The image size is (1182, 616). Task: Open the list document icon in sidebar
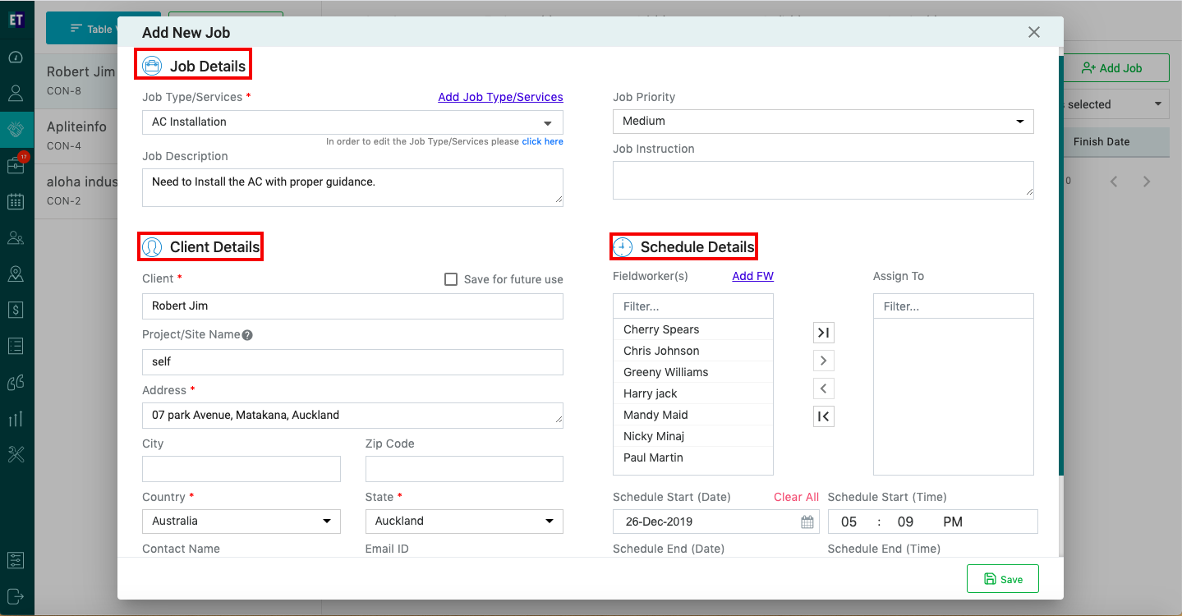16,346
